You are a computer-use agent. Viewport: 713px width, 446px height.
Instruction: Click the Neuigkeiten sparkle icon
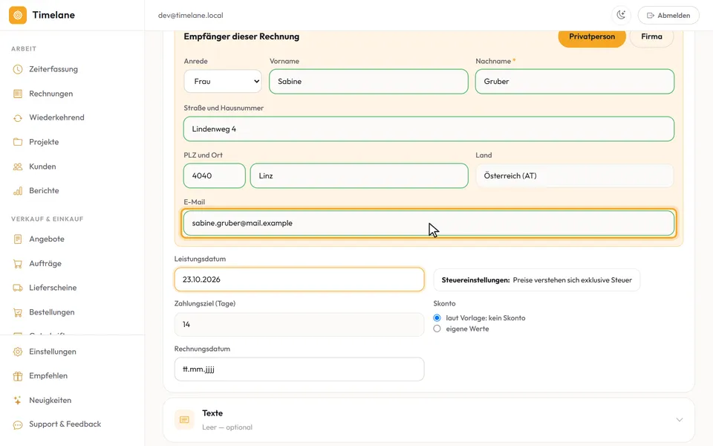click(18, 401)
